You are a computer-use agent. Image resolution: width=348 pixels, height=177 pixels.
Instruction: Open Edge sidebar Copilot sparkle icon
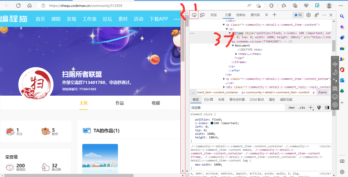click(342, 27)
